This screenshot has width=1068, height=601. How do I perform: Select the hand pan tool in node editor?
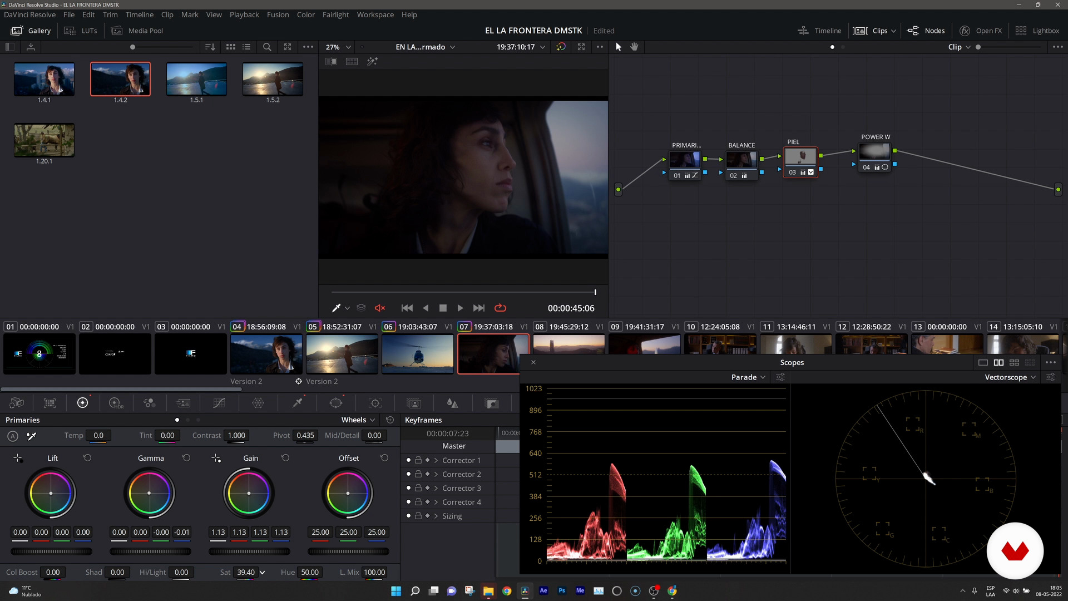point(634,47)
